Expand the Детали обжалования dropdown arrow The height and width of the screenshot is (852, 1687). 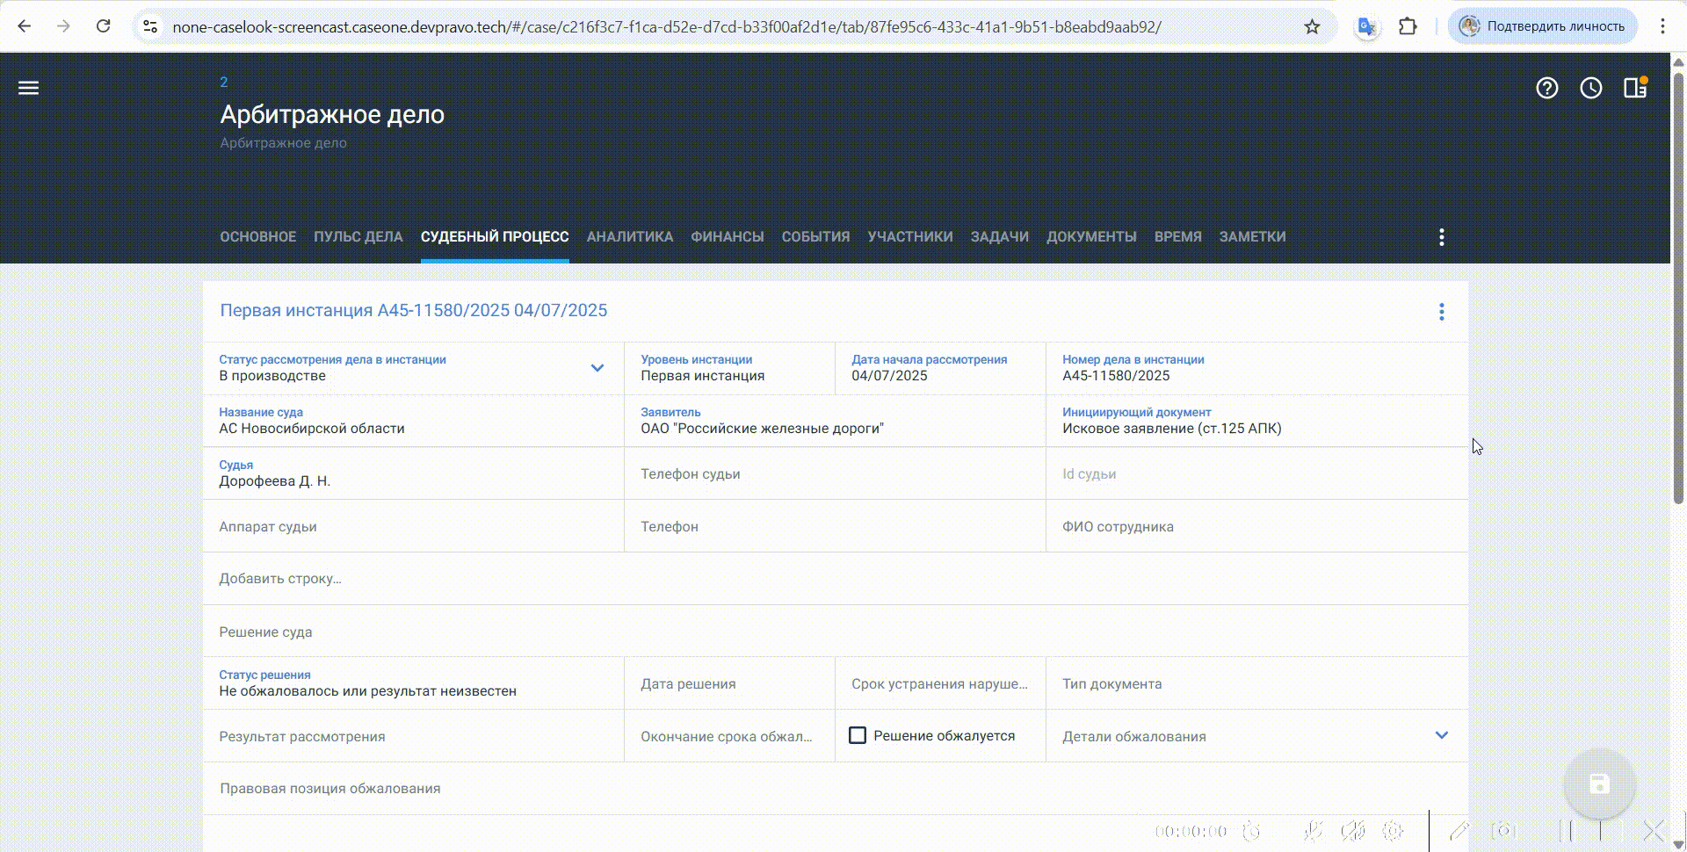click(x=1441, y=735)
